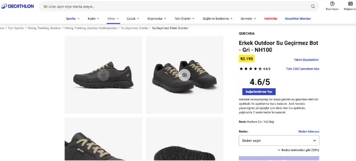Click in the product search field
Viewport: 356px width, 161px height.
coord(175,6)
